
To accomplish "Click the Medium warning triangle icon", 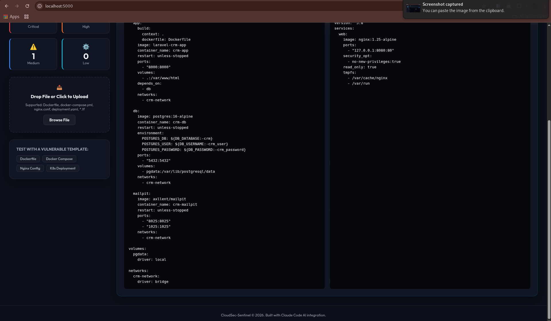I will 33,47.
